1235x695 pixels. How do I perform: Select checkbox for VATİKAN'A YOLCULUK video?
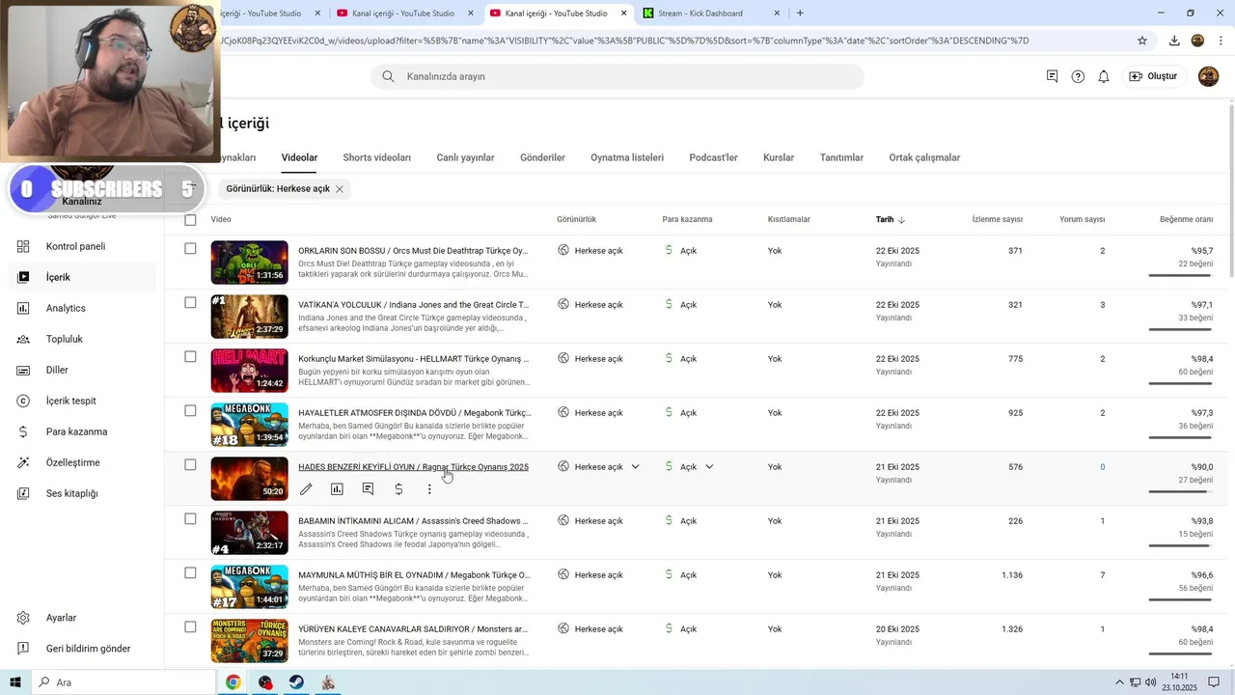pos(190,303)
